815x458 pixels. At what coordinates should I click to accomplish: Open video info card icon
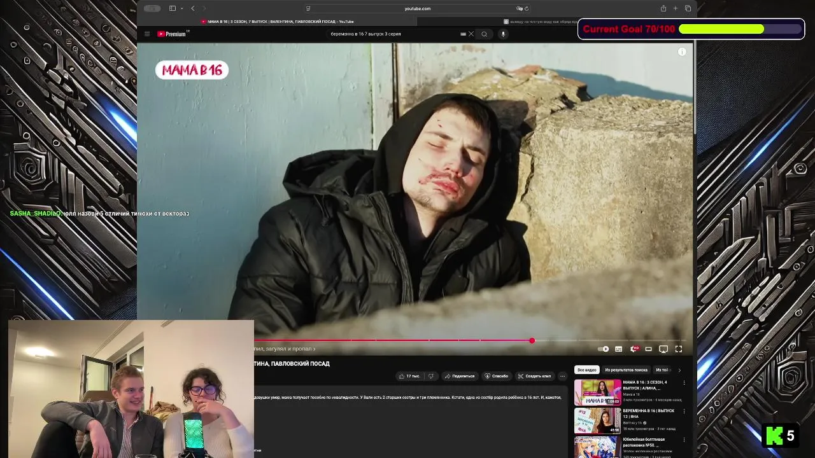coord(682,52)
